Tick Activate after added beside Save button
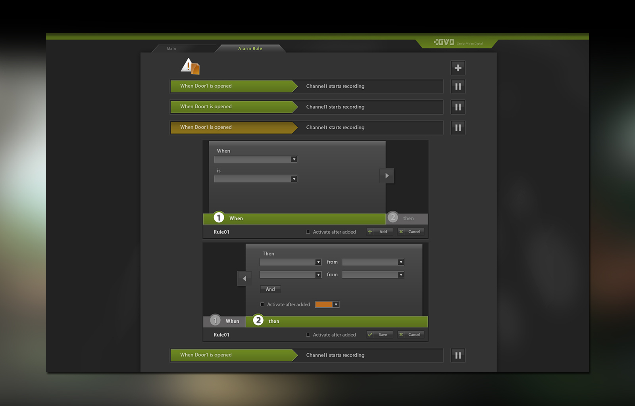 308,335
